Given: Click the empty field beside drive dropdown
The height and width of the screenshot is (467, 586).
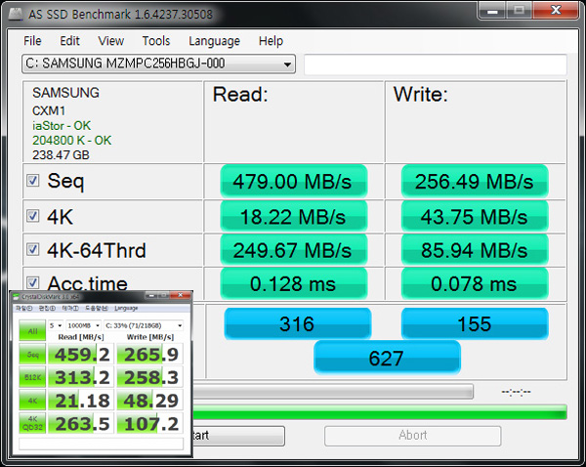Looking at the screenshot, I should [x=436, y=64].
